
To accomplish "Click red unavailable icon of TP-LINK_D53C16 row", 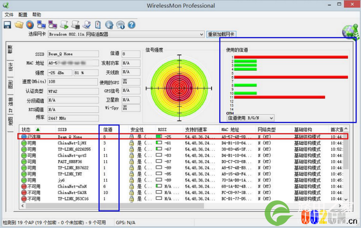I will point(24,199).
